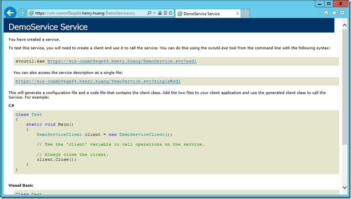The height and width of the screenshot is (199, 351).
Task: Go to the browser home page icon
Action: pos(326,13)
